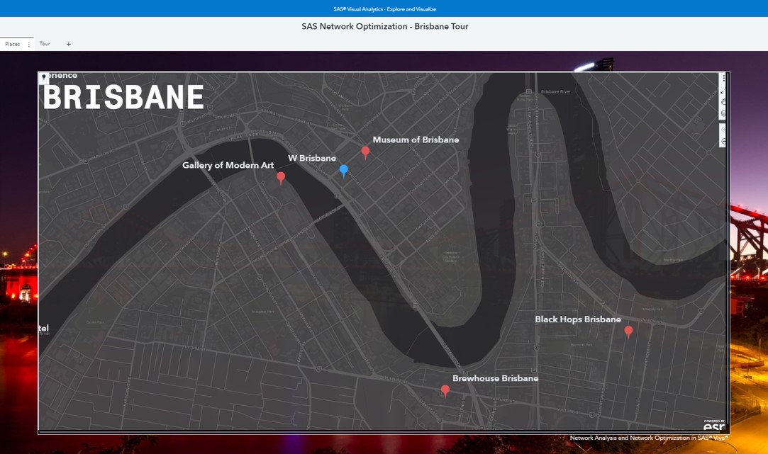Click the "Powered by Esri" logo

pyautogui.click(x=714, y=425)
